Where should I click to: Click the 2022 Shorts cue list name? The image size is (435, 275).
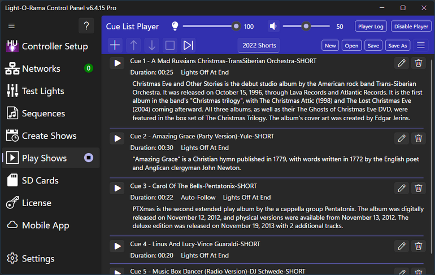259,46
